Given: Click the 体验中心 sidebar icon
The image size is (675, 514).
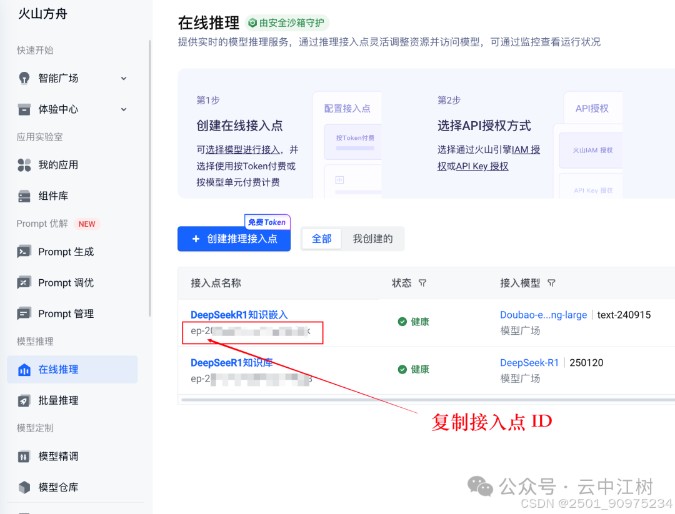Looking at the screenshot, I should (24, 109).
